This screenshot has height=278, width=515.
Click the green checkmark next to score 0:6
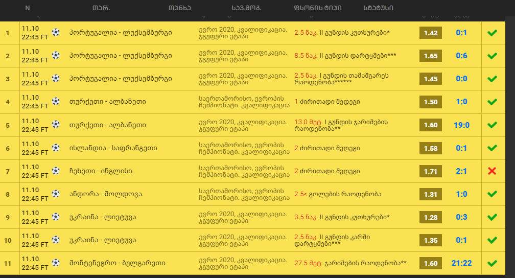pyautogui.click(x=492, y=56)
